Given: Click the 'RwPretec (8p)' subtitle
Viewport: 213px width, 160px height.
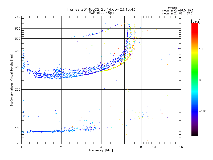Looking at the screenshot, I should pyautogui.click(x=101, y=13).
